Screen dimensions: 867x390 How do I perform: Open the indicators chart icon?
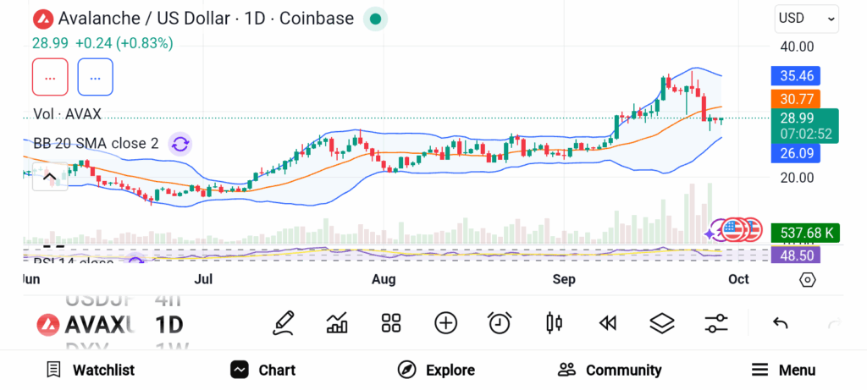[337, 322]
